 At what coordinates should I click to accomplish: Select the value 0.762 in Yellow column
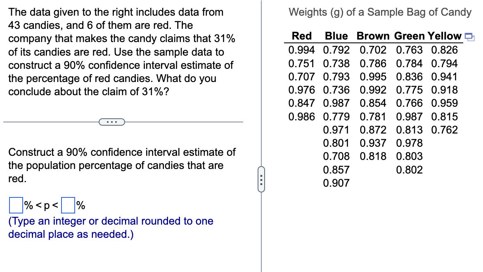(x=445, y=130)
